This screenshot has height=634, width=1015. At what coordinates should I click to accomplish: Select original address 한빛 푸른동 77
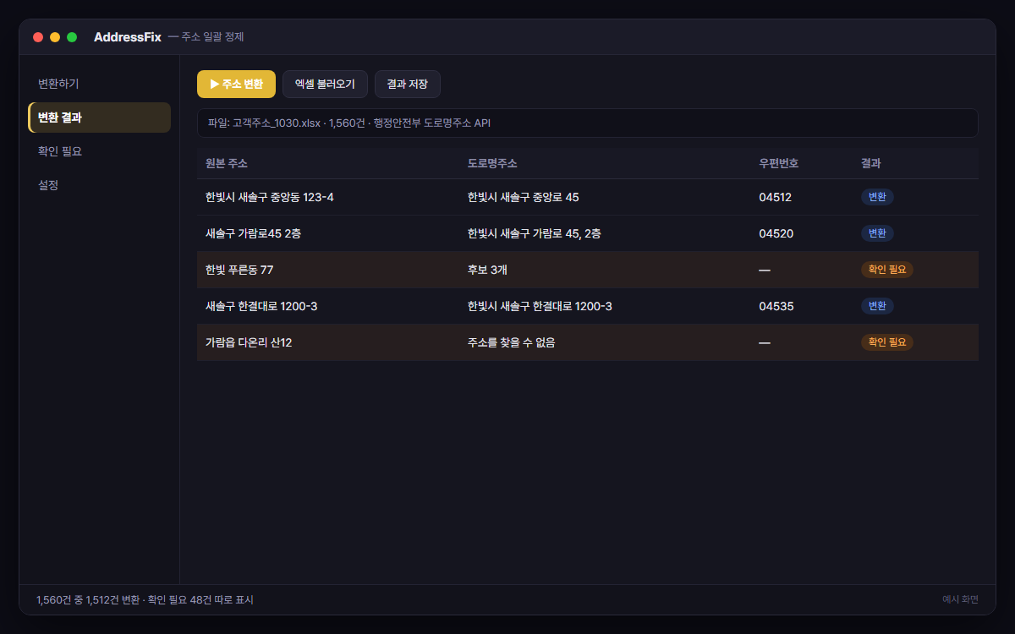pyautogui.click(x=239, y=270)
